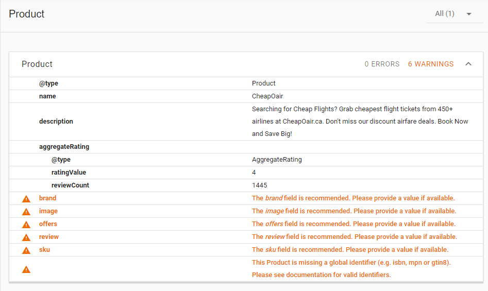Click the ratingValue number 4
488x291 pixels.
click(x=254, y=173)
